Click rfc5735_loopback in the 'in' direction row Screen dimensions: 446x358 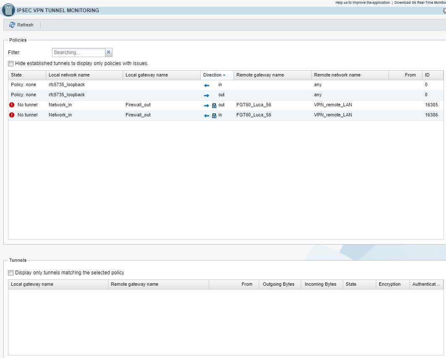[x=66, y=85]
